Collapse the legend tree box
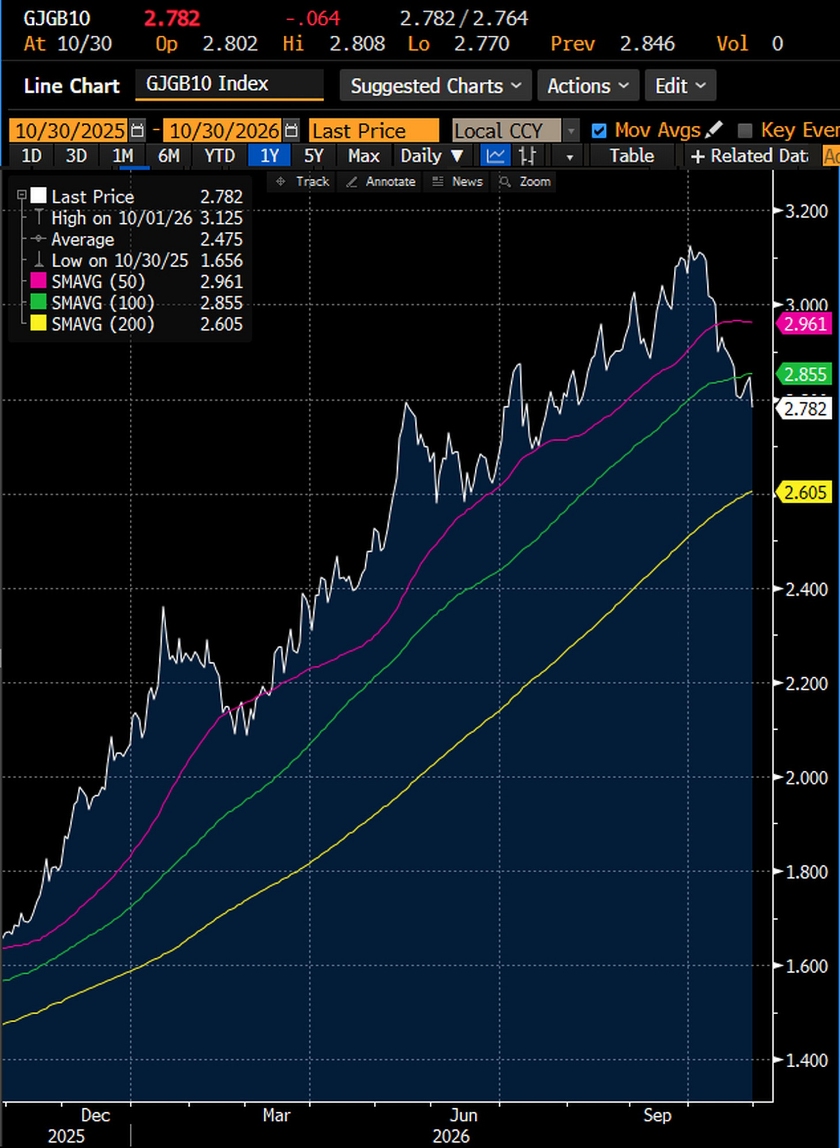Screen dimensions: 840x1148 coord(21,195)
